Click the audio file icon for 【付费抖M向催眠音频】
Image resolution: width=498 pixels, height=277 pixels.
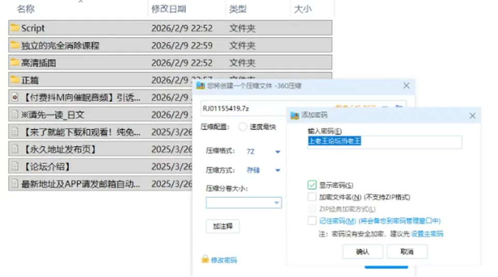pos(15,97)
